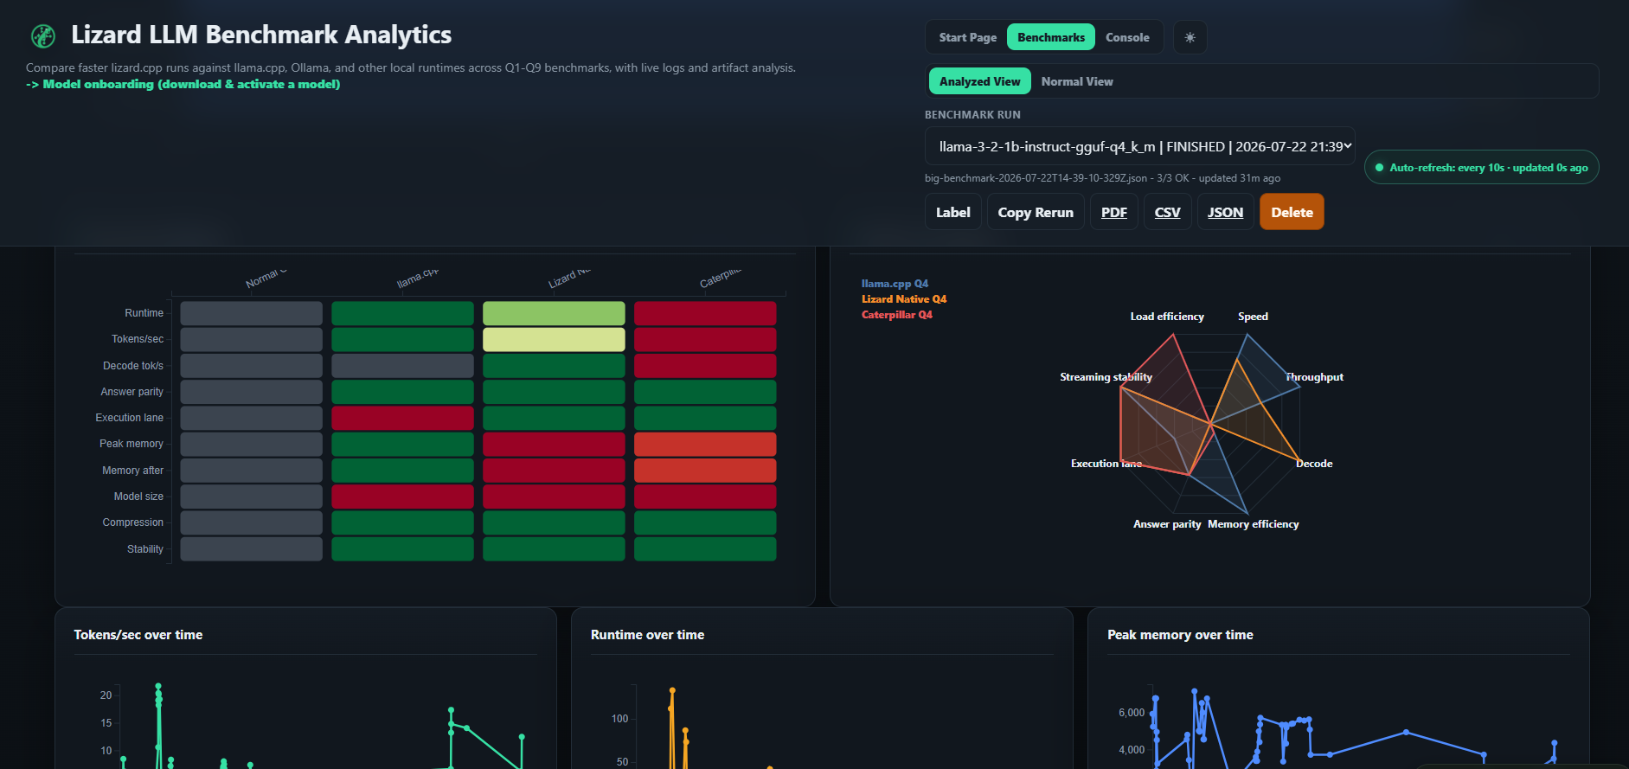
Task: Click the big-benchmark JSON filename text
Action: [x=1036, y=178]
